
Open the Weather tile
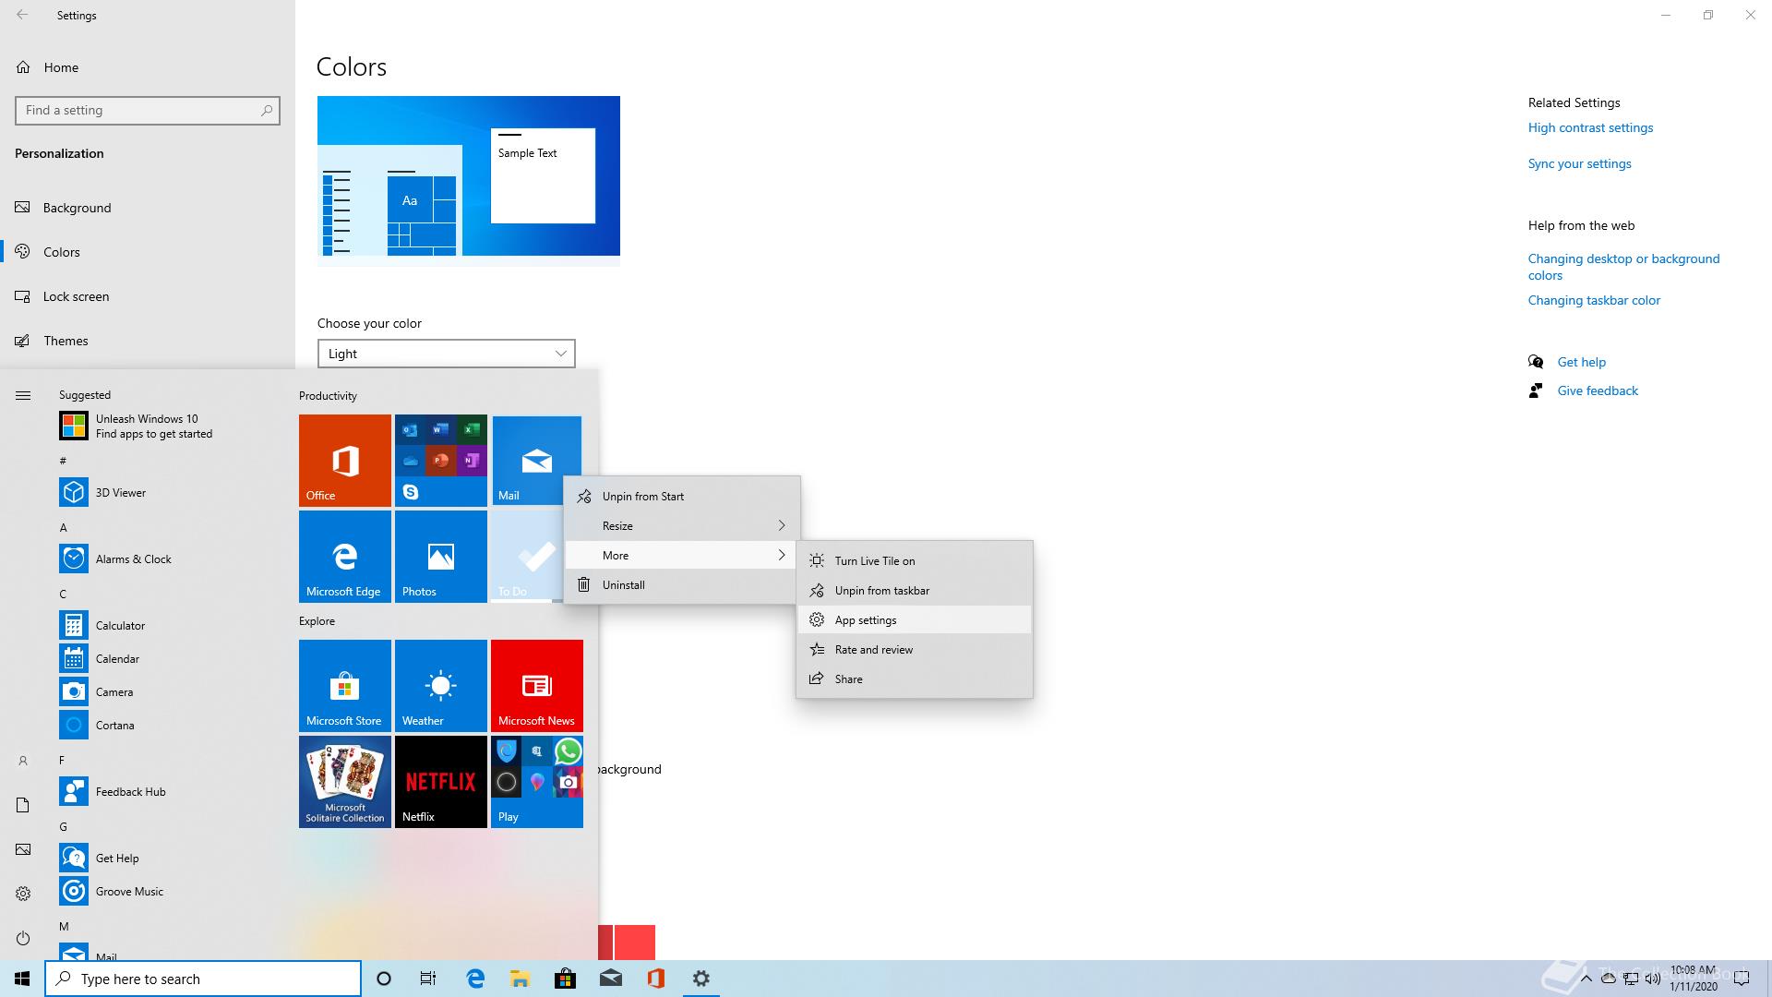click(x=441, y=686)
